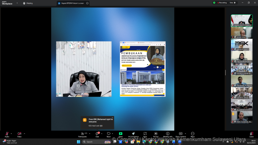The image size is (258, 145).
Task: Click the panel divider handle beside thumbnails
Action: [x=225, y=72]
